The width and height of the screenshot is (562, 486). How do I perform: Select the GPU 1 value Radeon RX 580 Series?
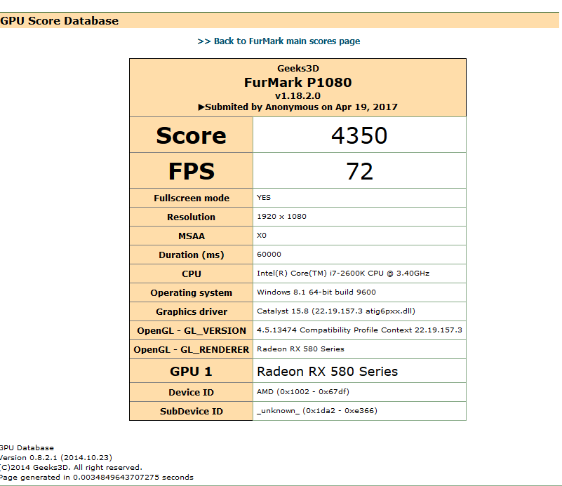click(x=327, y=372)
